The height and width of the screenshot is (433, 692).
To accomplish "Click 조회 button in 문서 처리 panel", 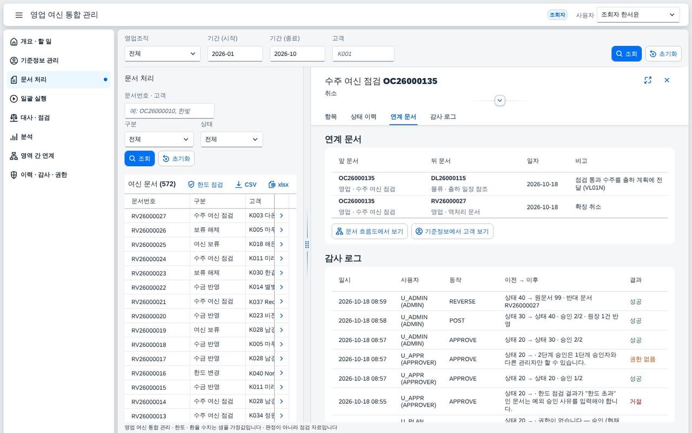I will (x=139, y=159).
